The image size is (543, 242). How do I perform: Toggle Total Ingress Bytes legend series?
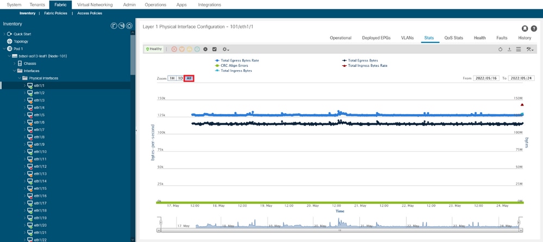(x=233, y=70)
